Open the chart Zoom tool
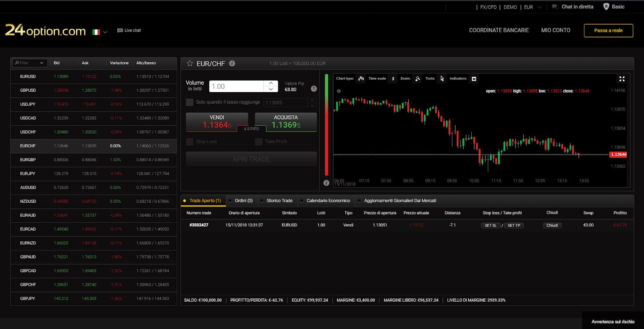The width and height of the screenshot is (644, 329). click(x=417, y=79)
